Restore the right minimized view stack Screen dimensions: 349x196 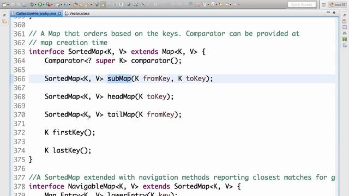(x=345, y=15)
